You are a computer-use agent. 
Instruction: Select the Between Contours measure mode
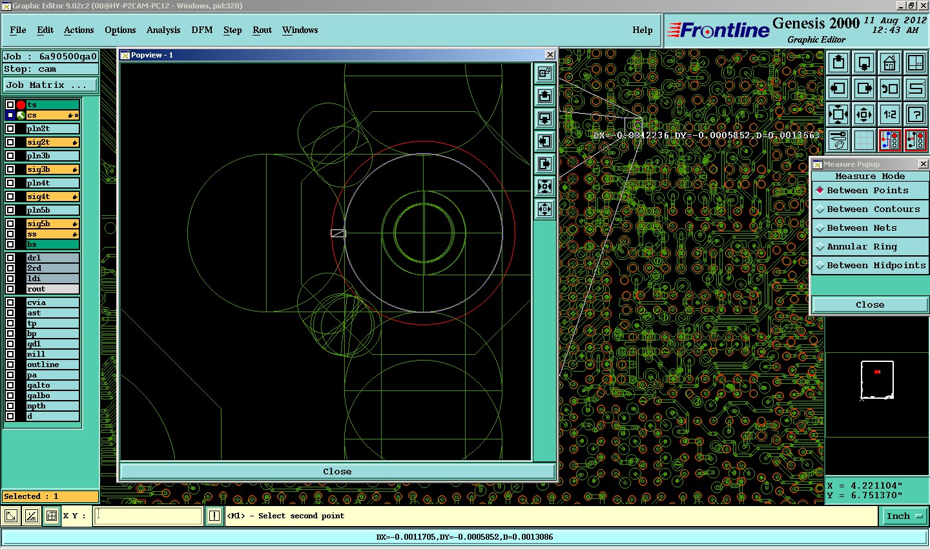pyautogui.click(x=870, y=209)
